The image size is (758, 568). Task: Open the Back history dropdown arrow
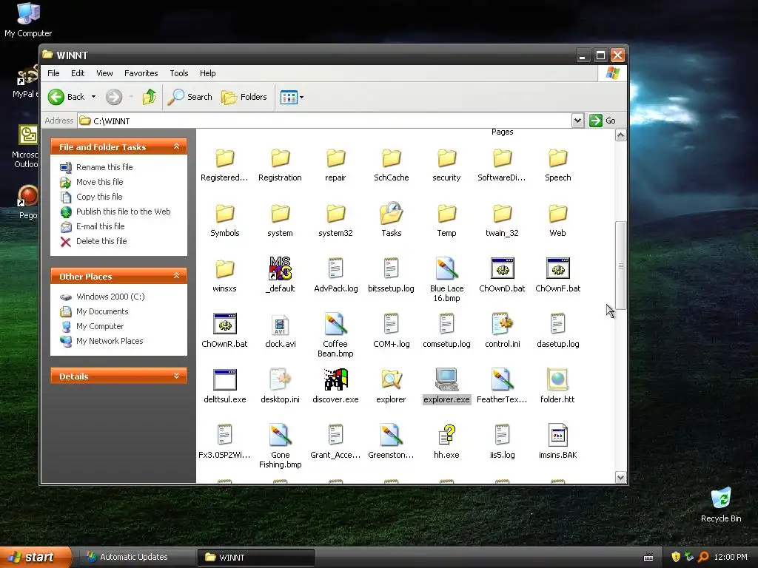[94, 97]
